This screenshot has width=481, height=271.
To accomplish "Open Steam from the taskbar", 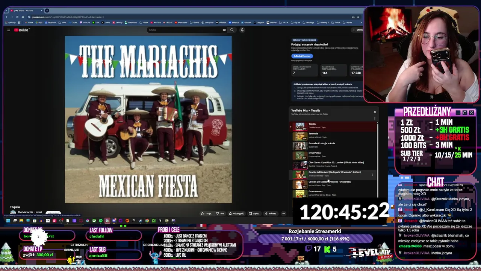I will pyautogui.click(x=140, y=221).
